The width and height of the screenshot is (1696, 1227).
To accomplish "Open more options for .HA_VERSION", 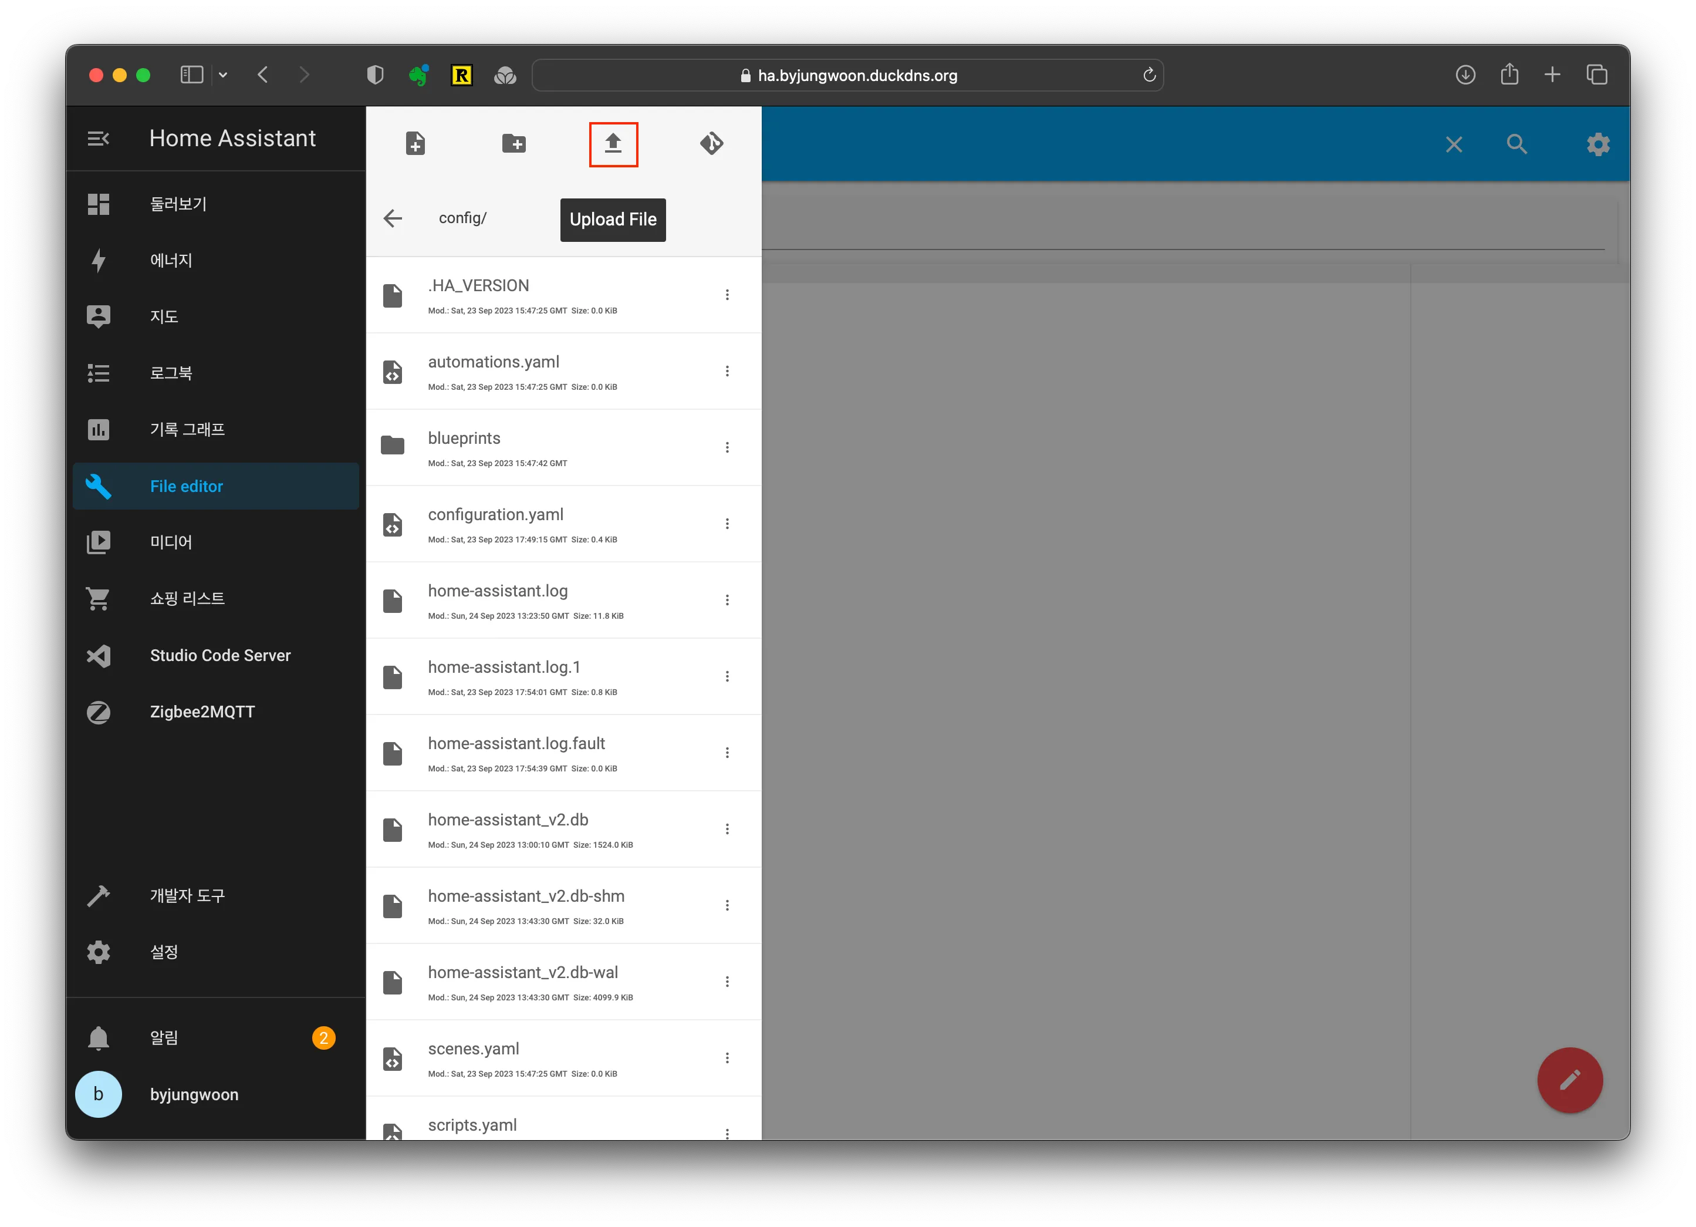I will [727, 295].
